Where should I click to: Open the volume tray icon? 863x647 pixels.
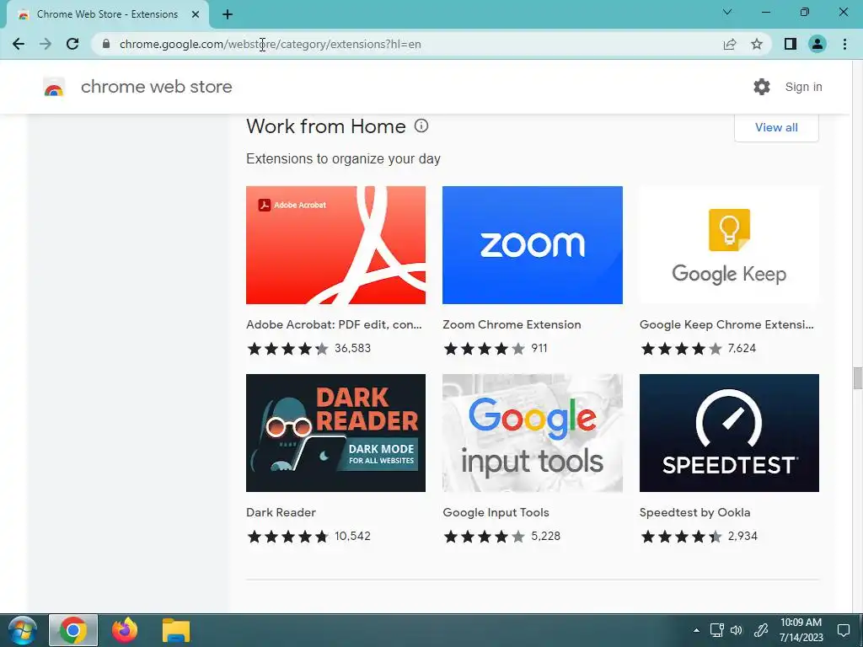tap(737, 630)
